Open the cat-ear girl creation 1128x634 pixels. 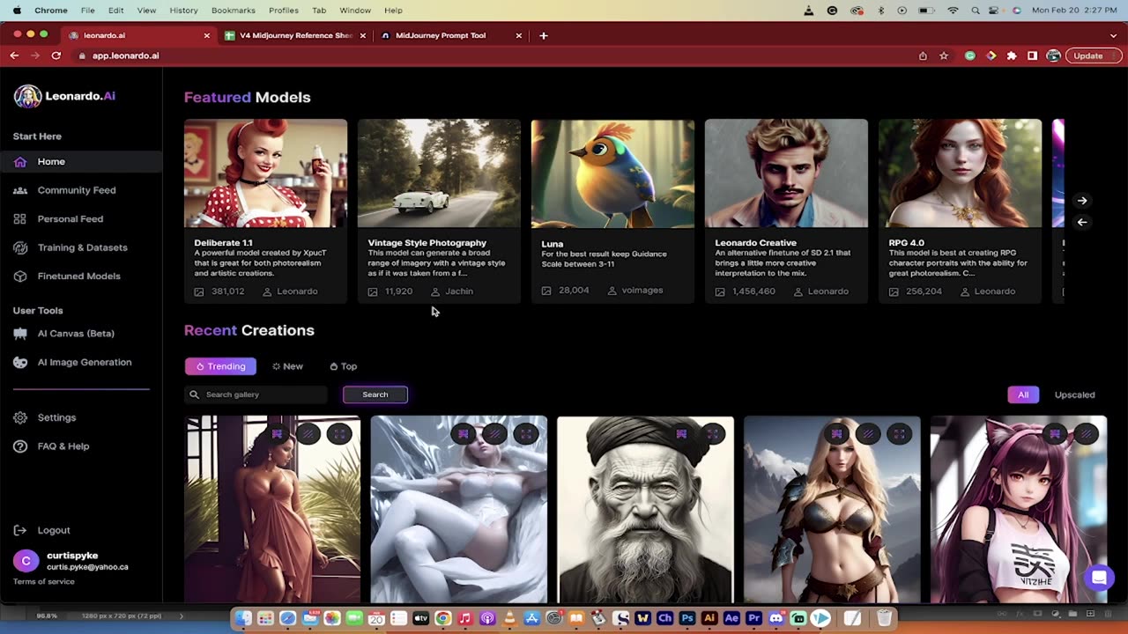pyautogui.click(x=1019, y=509)
